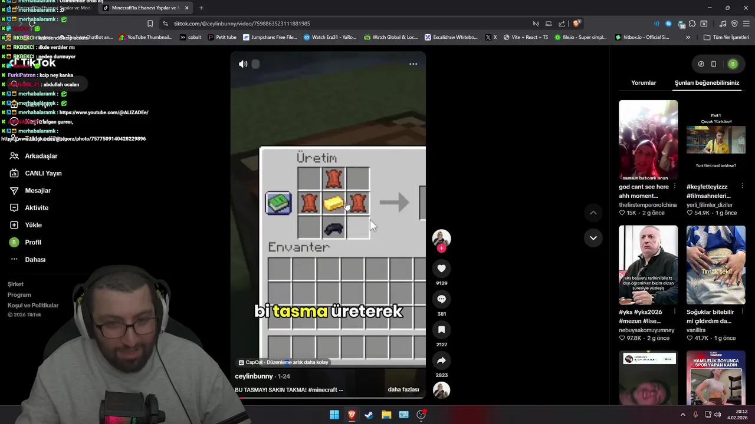This screenshot has height=424, width=755.
Task: Open the ceylinbunny creator profile link
Action: [254, 376]
